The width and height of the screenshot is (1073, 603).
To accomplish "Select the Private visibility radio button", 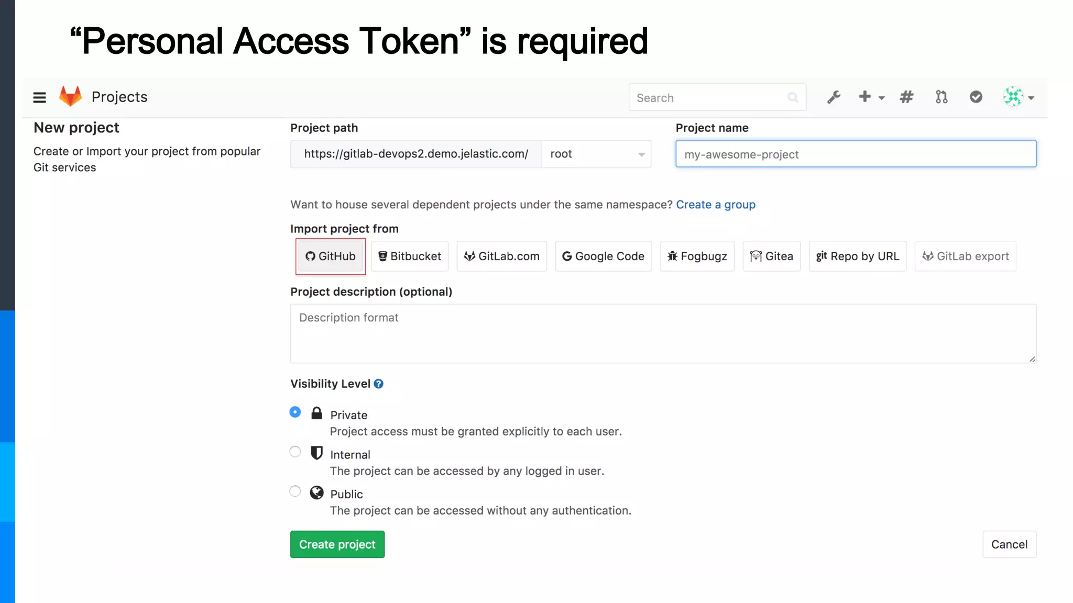I will pos(295,412).
